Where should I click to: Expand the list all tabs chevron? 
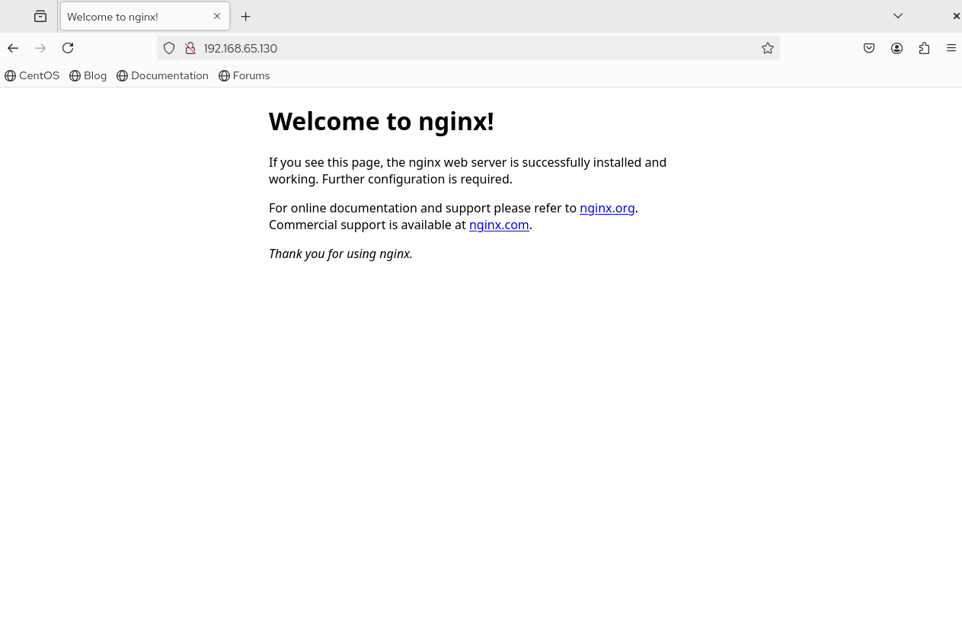point(898,16)
